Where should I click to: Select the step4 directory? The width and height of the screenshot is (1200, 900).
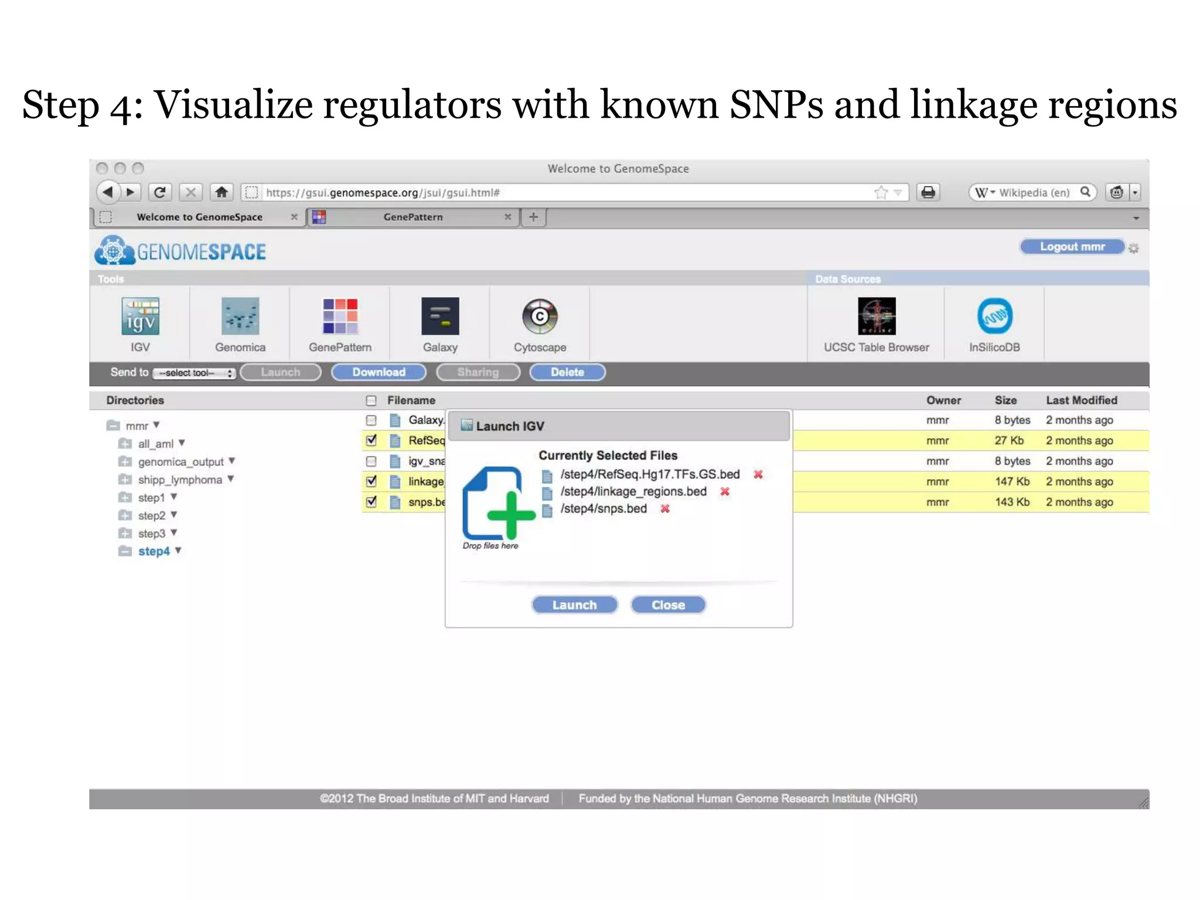click(x=154, y=551)
